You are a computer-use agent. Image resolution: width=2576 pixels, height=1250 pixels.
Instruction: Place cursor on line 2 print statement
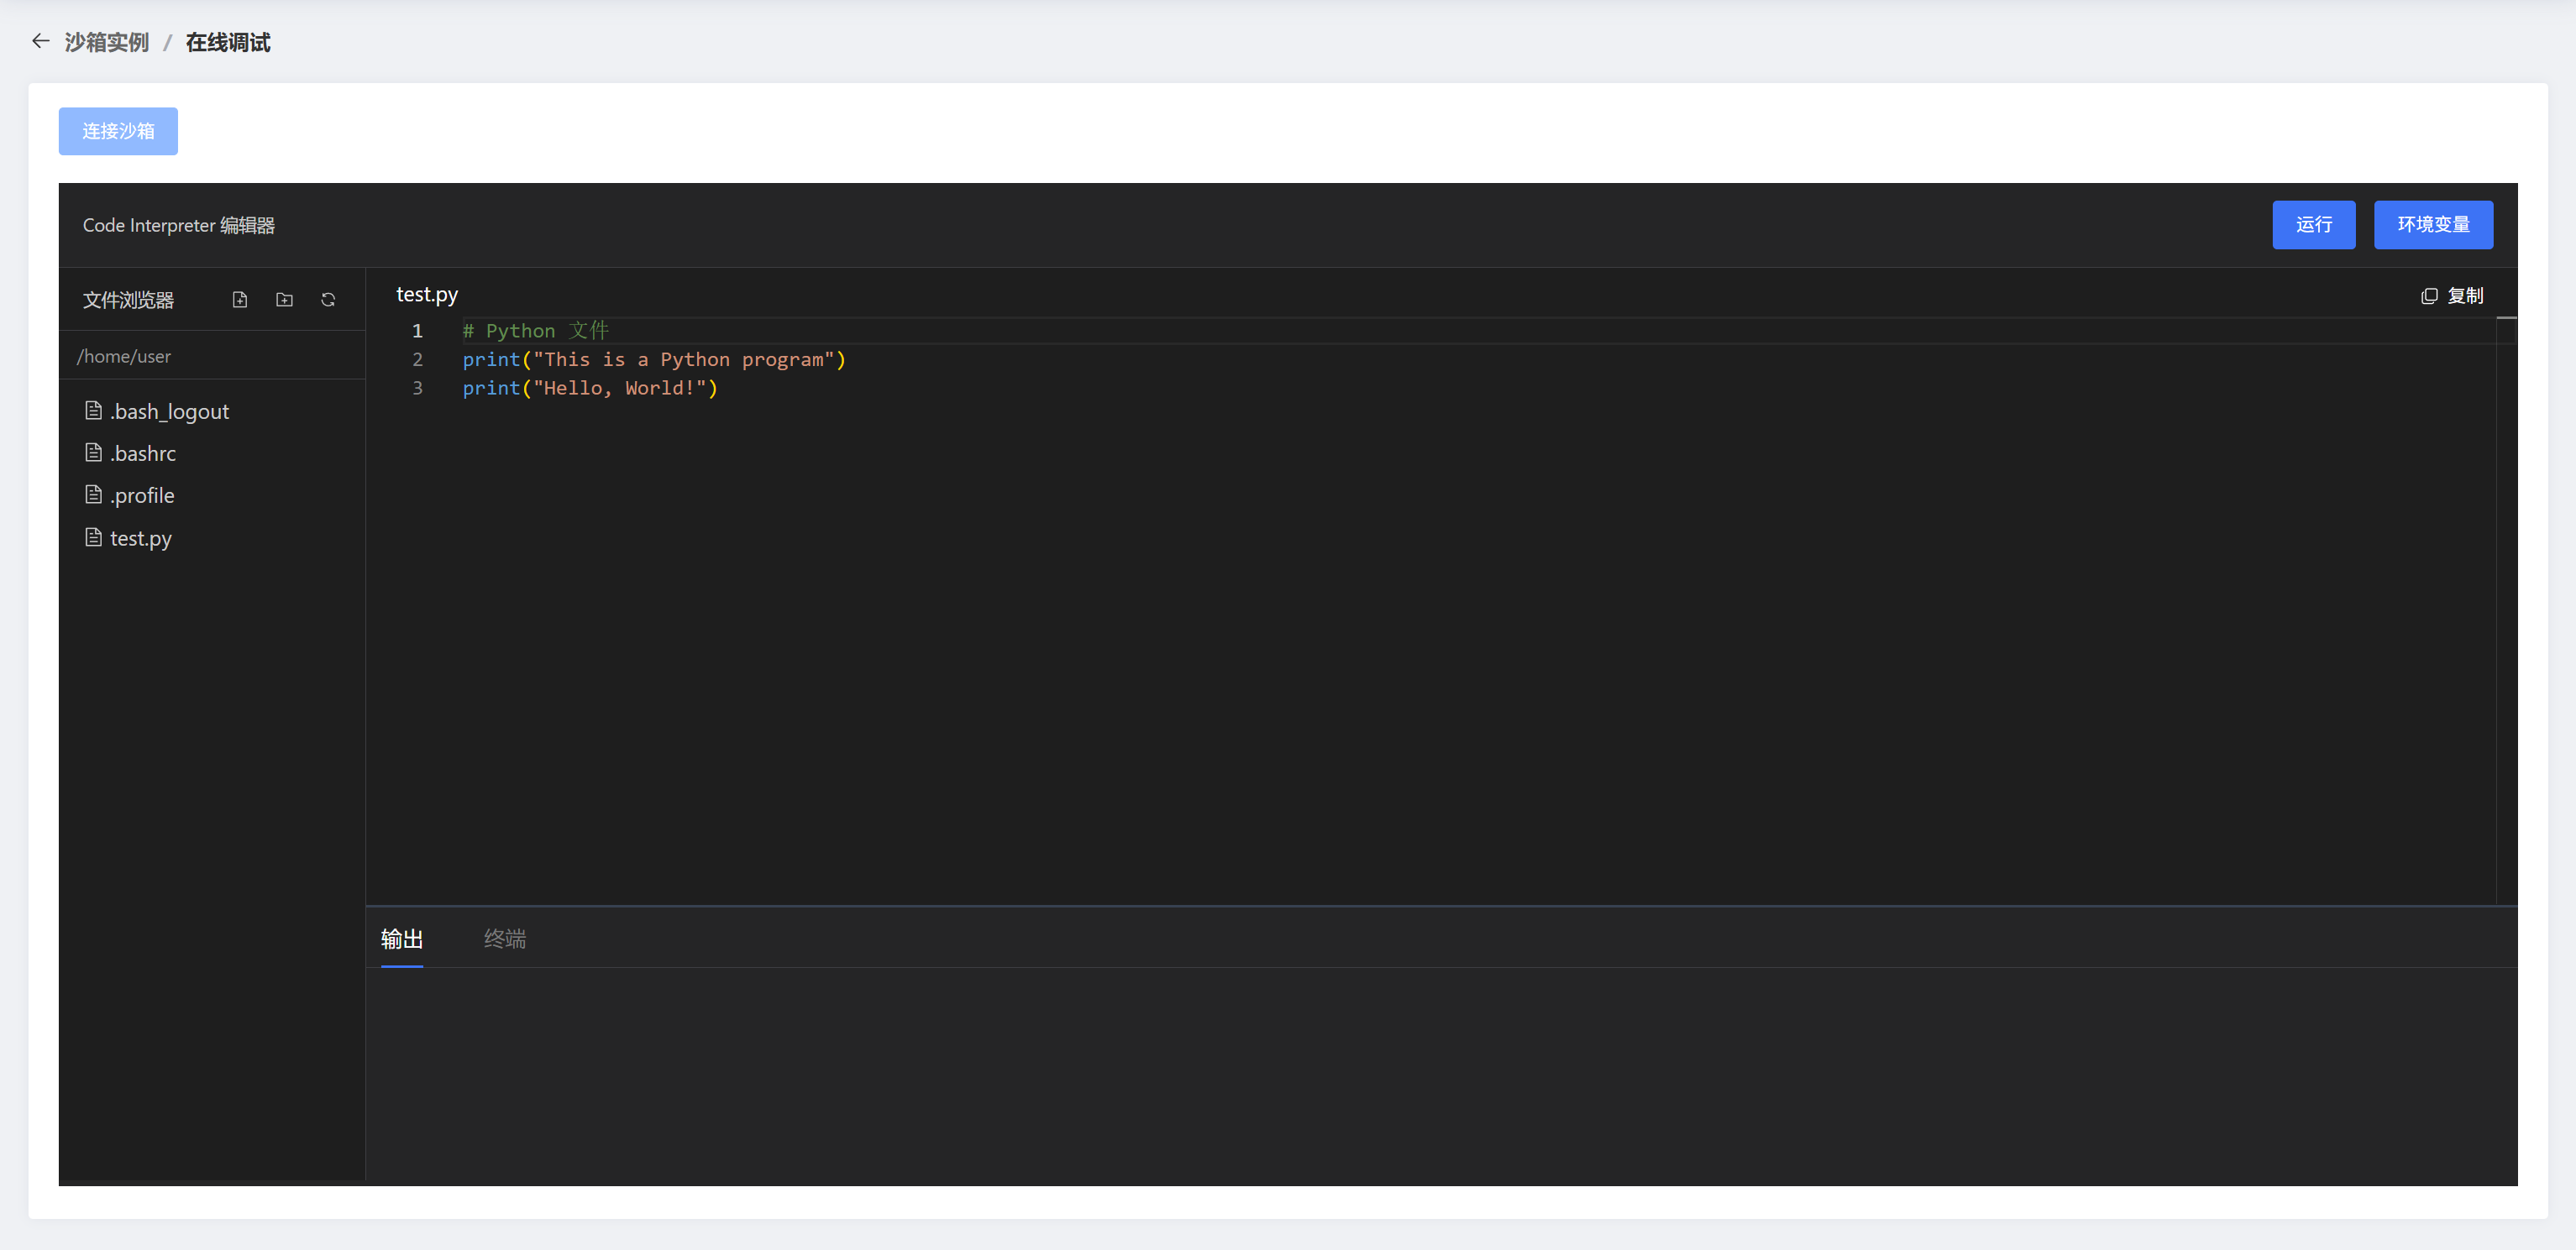click(653, 359)
